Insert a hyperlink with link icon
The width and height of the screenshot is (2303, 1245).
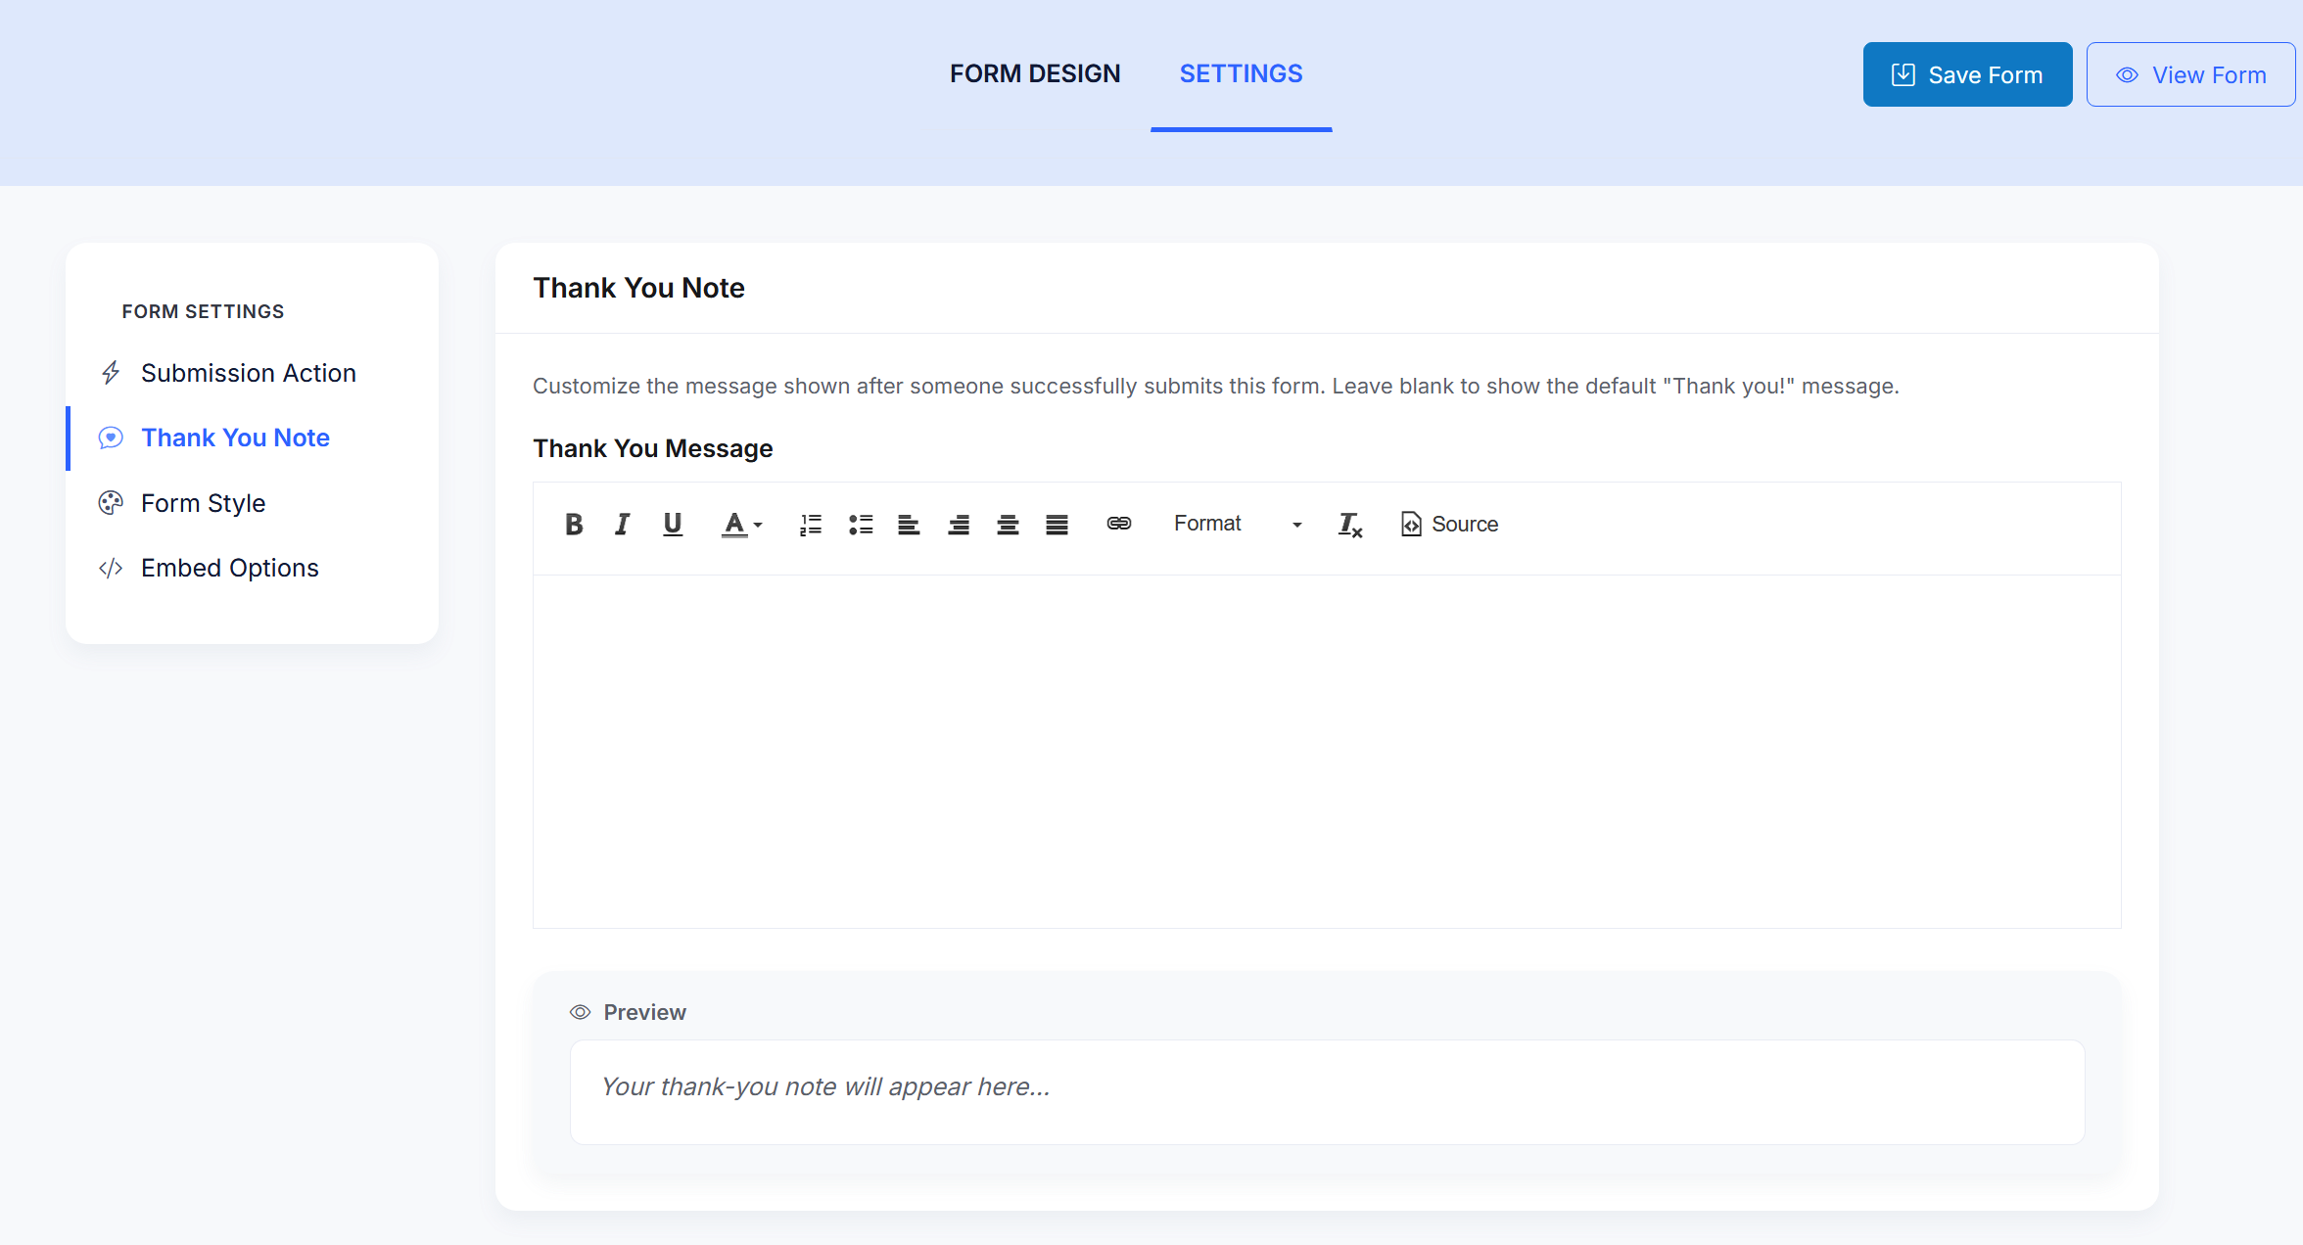(1118, 524)
